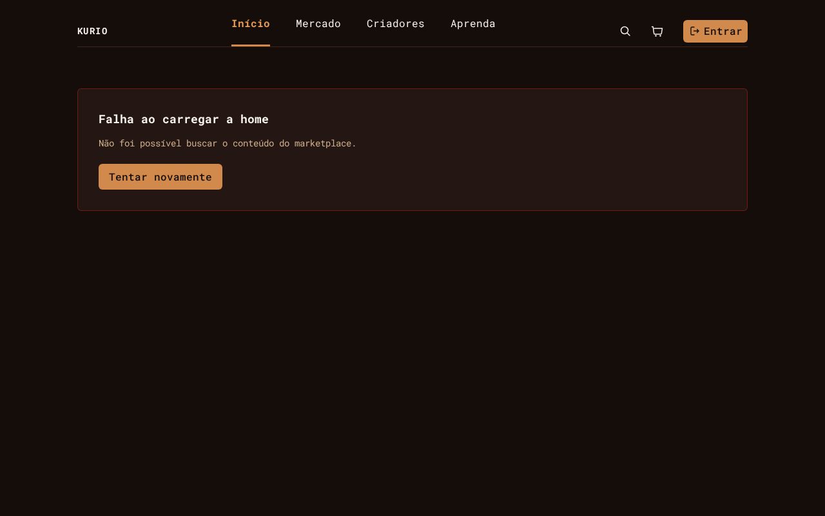Select the Aprenda tab

(473, 24)
